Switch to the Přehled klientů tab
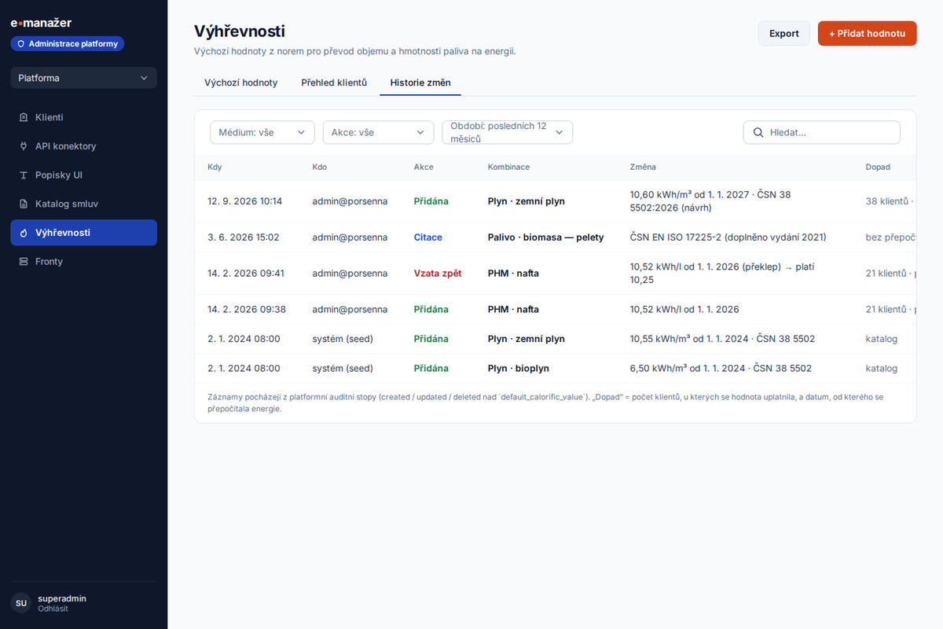The height and width of the screenshot is (629, 943). (334, 83)
